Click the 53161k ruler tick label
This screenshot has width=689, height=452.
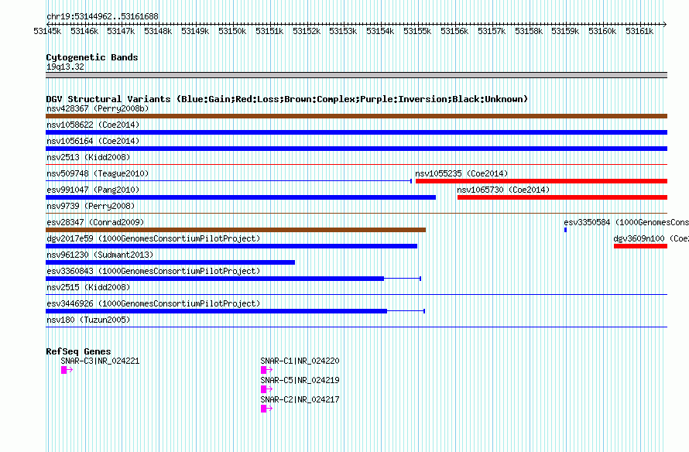639,31
